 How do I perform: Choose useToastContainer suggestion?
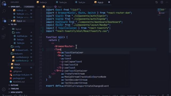[x=95, y=71]
